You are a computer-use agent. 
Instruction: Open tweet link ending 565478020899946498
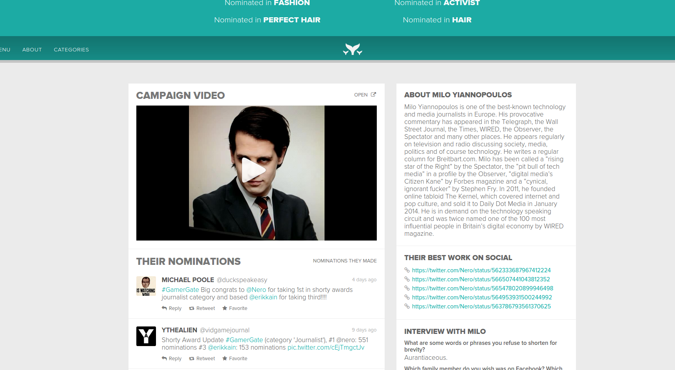pyautogui.click(x=482, y=288)
